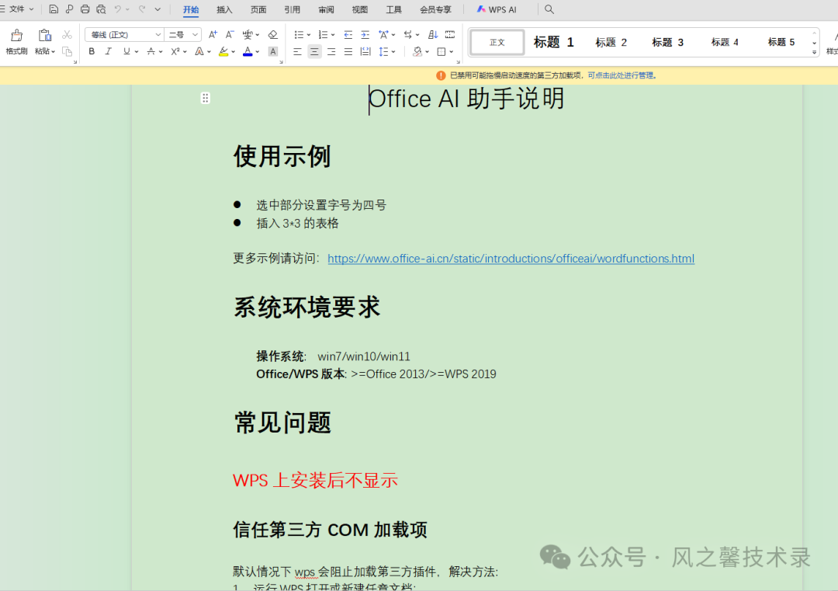
Task: Click the yellow highlight color button
Action: pyautogui.click(x=224, y=51)
